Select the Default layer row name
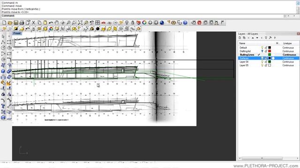The image size is (300, 168). [243, 48]
